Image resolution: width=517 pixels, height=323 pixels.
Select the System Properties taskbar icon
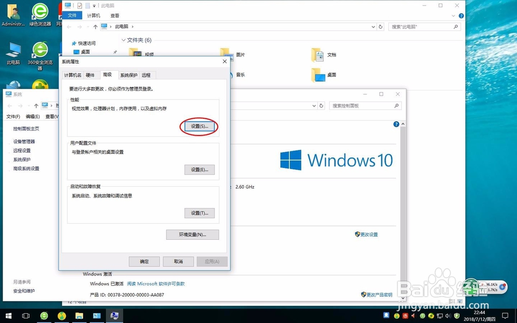click(114, 316)
